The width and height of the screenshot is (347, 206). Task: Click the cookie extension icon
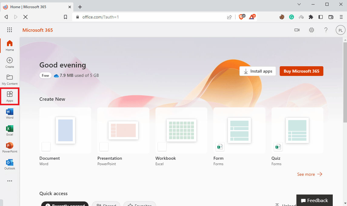pyautogui.click(x=282, y=17)
